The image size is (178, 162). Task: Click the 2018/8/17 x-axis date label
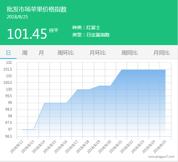pos(72,147)
